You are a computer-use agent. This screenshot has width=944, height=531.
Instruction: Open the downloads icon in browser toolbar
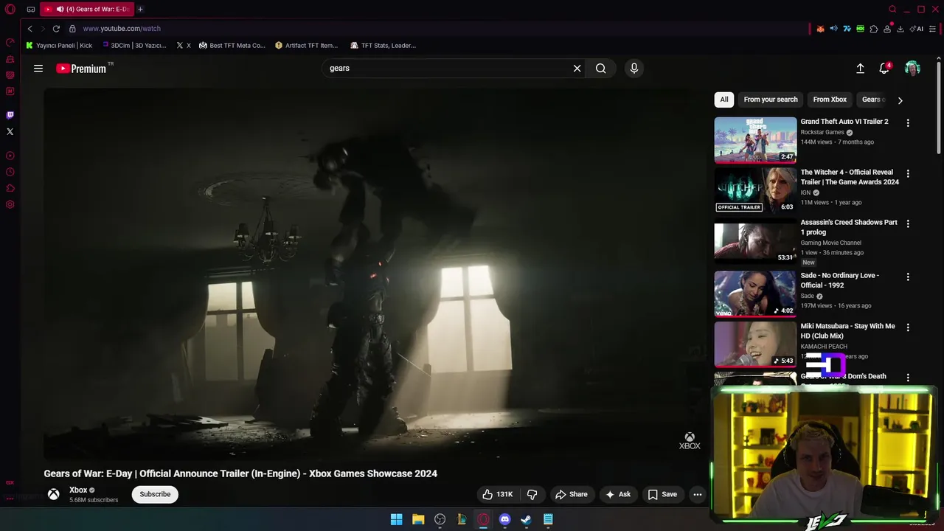coord(900,29)
